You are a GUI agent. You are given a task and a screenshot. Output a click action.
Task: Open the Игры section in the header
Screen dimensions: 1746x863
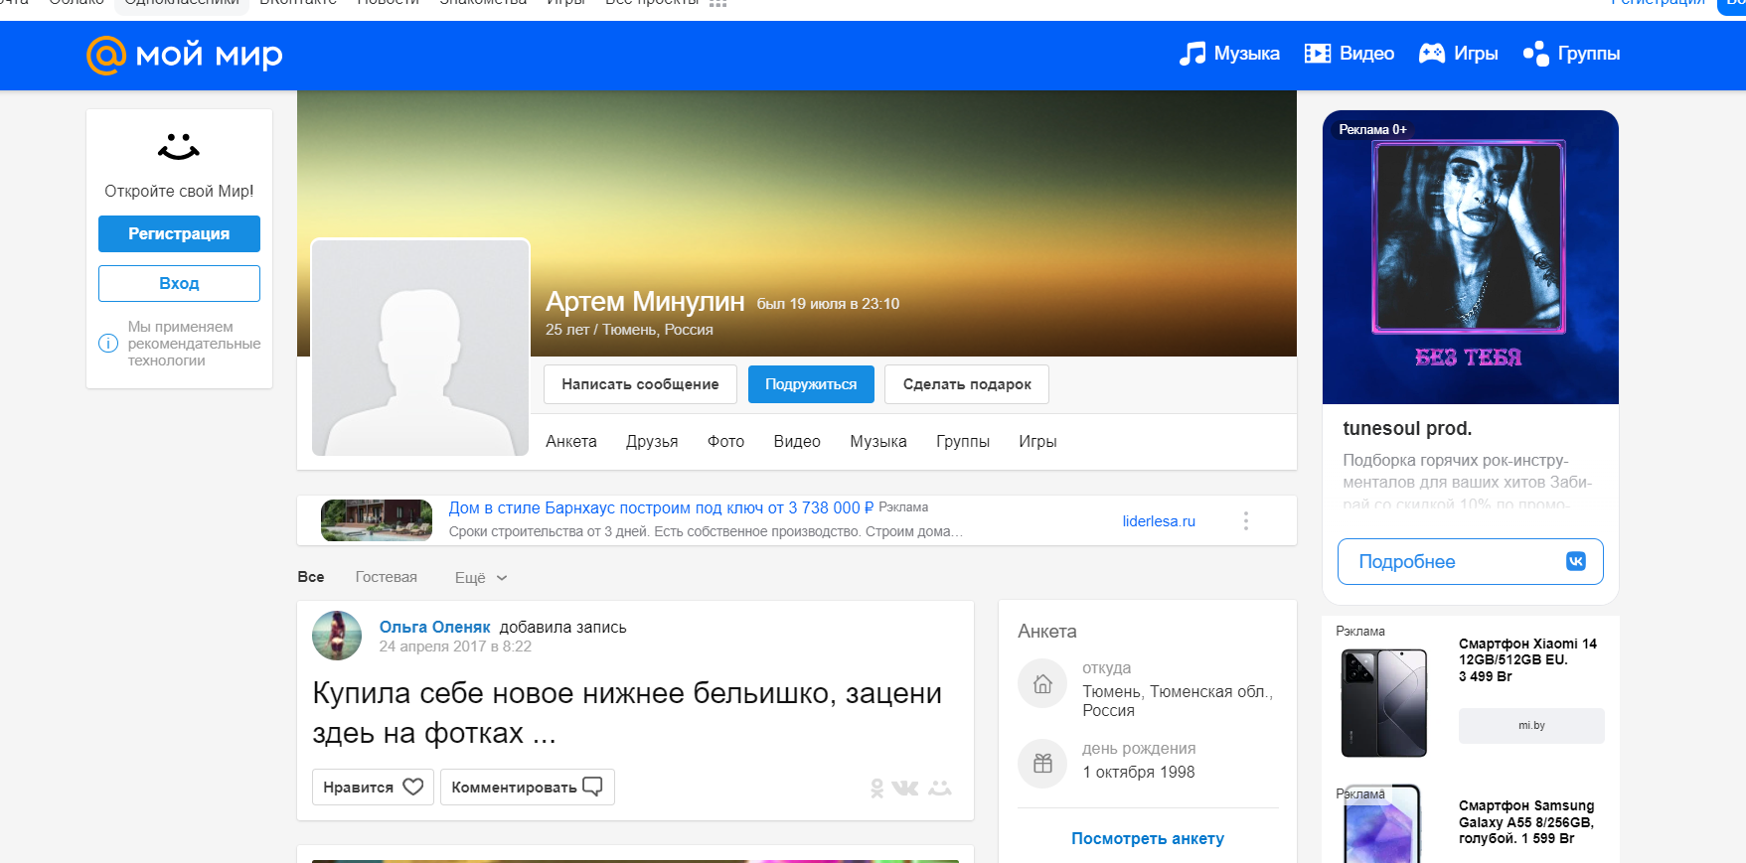[x=1458, y=54]
